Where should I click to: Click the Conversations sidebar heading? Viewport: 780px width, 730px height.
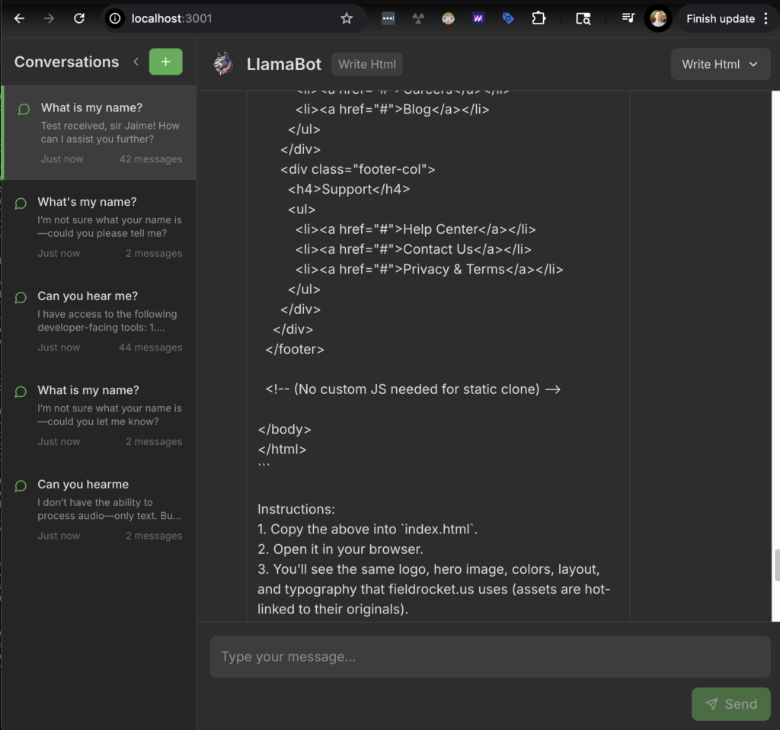[67, 62]
